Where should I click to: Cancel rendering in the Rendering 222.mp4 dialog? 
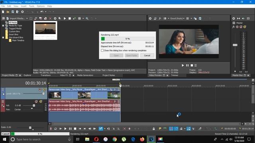(x=147, y=56)
